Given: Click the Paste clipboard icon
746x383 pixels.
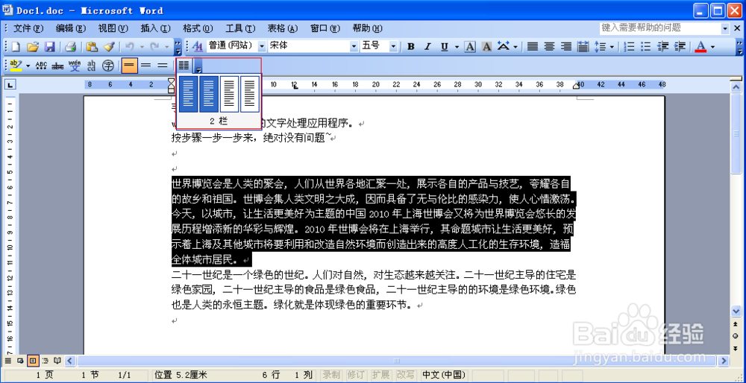Looking at the screenshot, I should [x=92, y=46].
